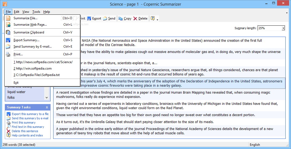The height and width of the screenshot is (149, 291).
Task: Click the Export Summary floppy disk icon
Action: 8,40
